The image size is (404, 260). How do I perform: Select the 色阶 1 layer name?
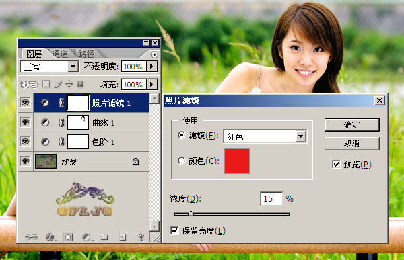(x=103, y=142)
